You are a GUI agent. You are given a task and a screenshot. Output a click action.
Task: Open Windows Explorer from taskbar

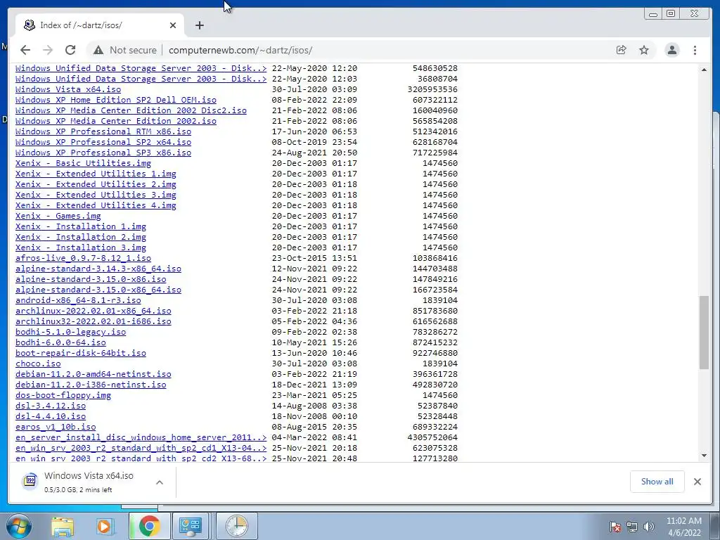[x=63, y=526]
